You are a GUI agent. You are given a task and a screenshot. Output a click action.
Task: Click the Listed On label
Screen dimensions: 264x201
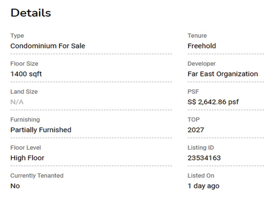point(201,176)
